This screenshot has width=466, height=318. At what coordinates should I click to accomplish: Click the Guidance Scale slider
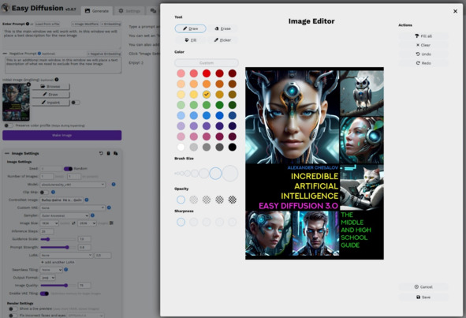tap(58, 239)
